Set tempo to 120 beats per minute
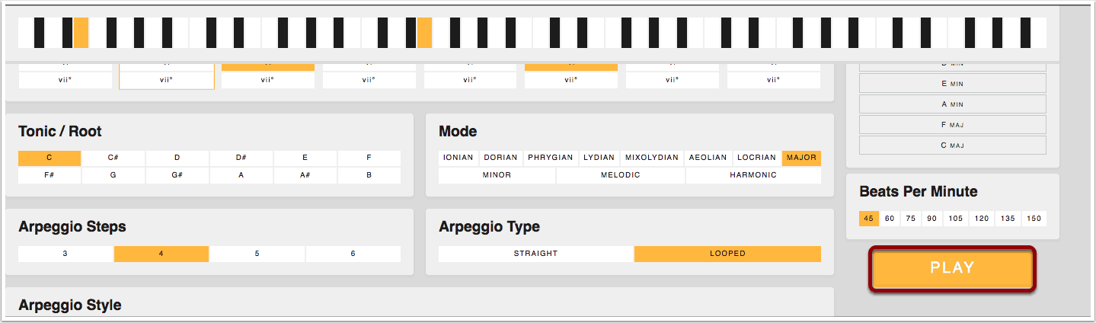This screenshot has height=323, width=1096. (x=982, y=219)
